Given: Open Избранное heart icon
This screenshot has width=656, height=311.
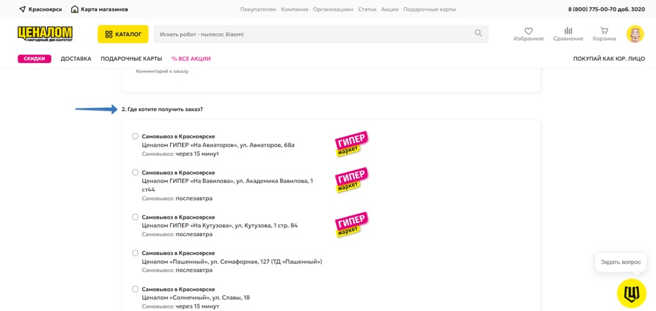Looking at the screenshot, I should pyautogui.click(x=528, y=31).
